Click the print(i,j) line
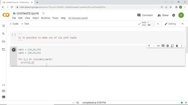Image resolution: width=188 pixels, height=105 pixels. tap(27, 62)
